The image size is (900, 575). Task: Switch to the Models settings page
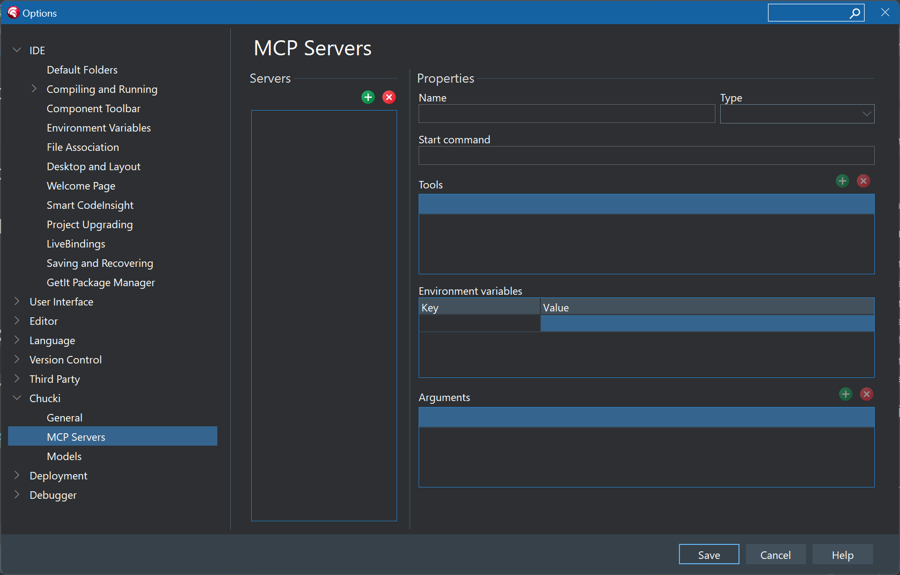pos(64,456)
